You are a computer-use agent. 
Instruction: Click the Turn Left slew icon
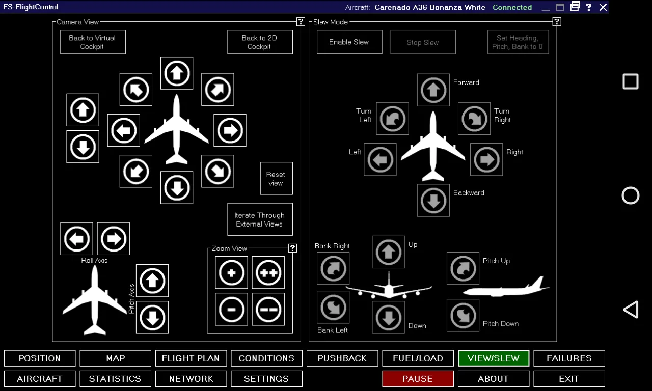click(x=393, y=119)
